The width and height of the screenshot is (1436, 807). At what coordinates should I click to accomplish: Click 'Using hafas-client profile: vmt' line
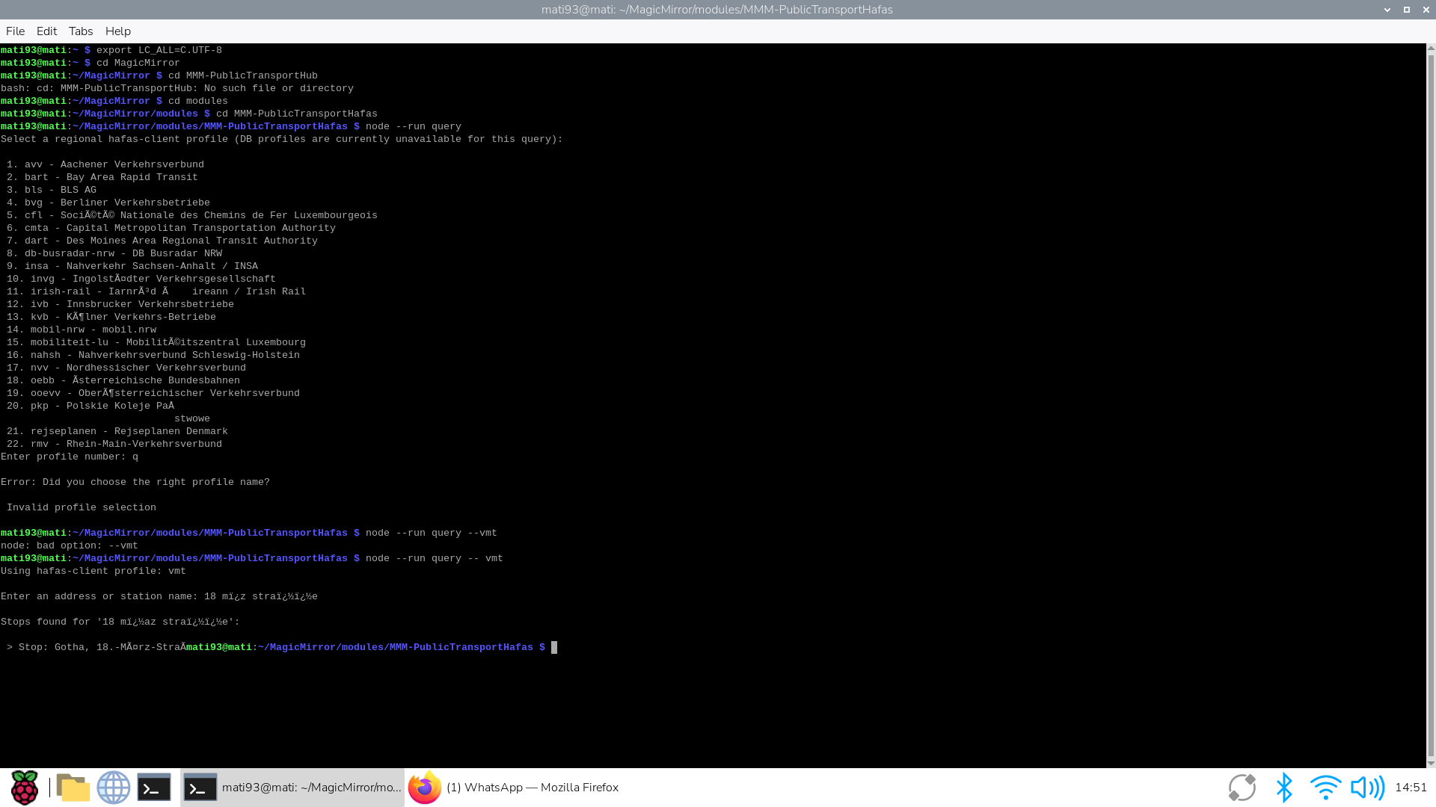point(93,571)
